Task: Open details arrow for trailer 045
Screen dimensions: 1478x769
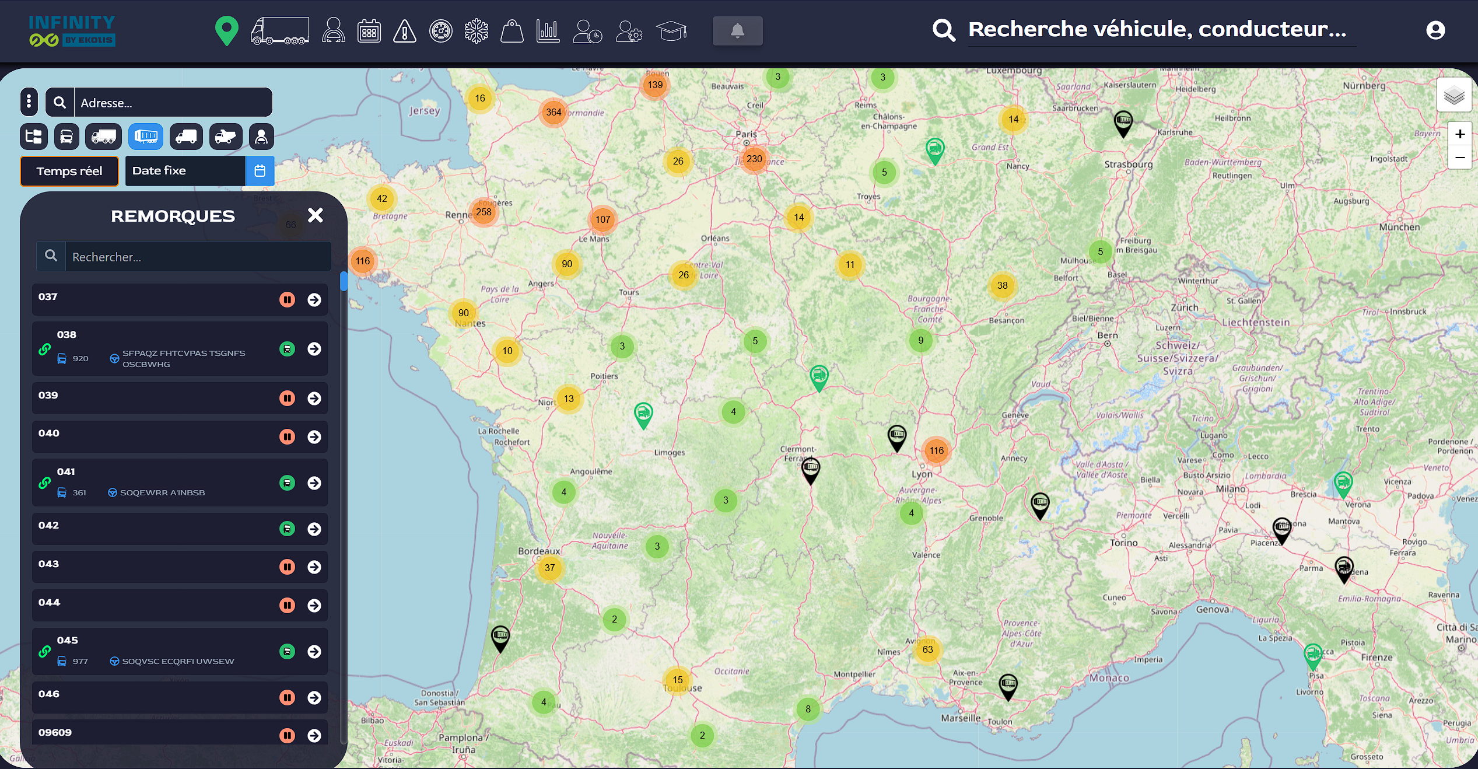Action: click(314, 651)
